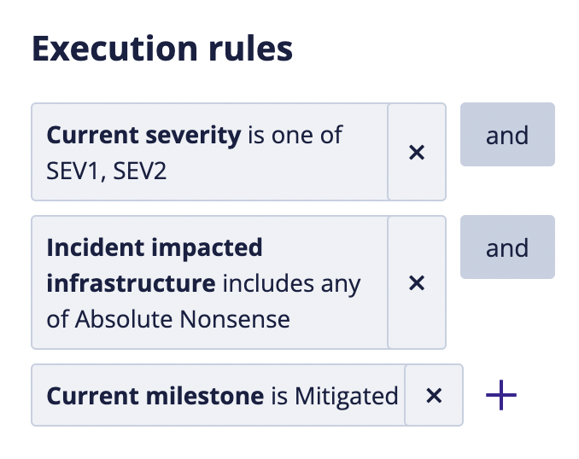Click the 'includes any of' operator text
579x459 pixels.
[290, 283]
